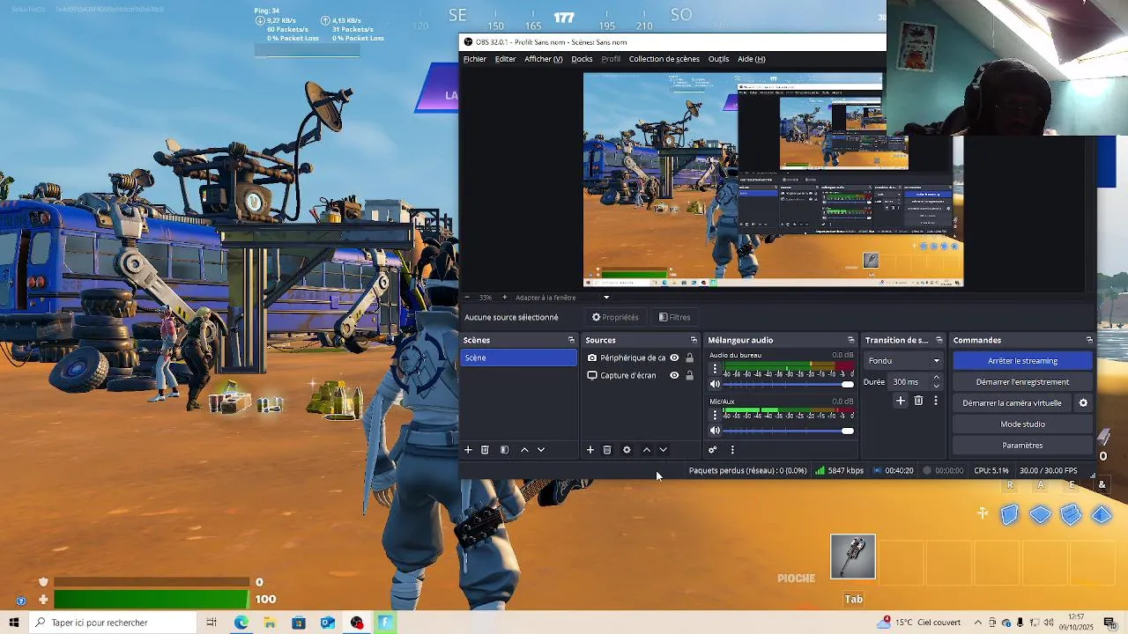Remove the selected source with trash icon
The image size is (1128, 634).
607,450
